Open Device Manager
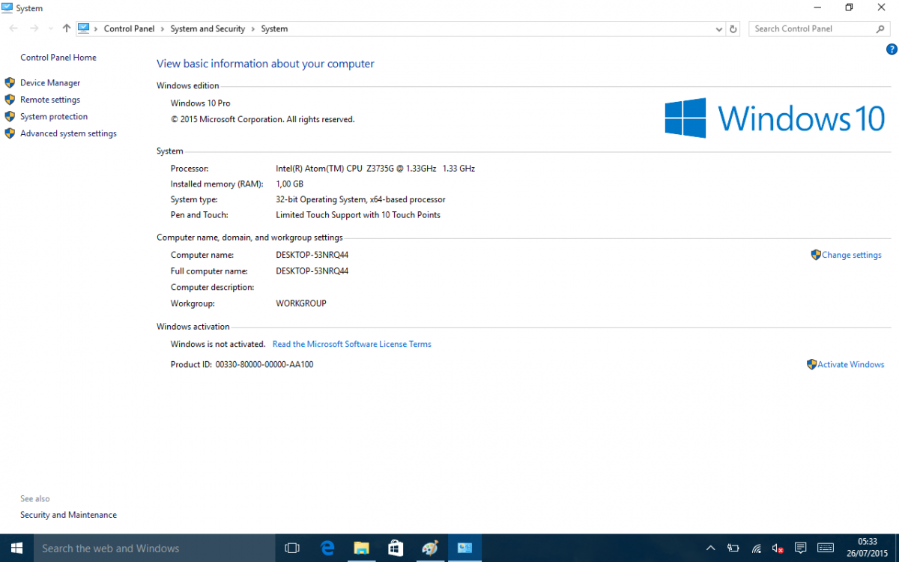 pos(50,83)
